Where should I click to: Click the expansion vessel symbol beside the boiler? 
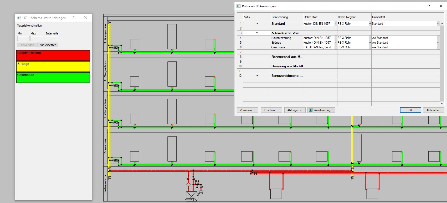[x=201, y=192]
